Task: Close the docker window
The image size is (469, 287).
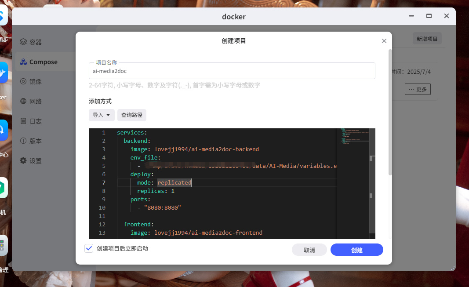Action: [447, 16]
